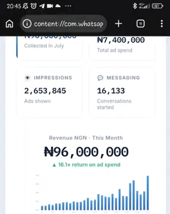The image size is (170, 214).
Task: Tap the Total ad spend label
Action: pos(115,50)
